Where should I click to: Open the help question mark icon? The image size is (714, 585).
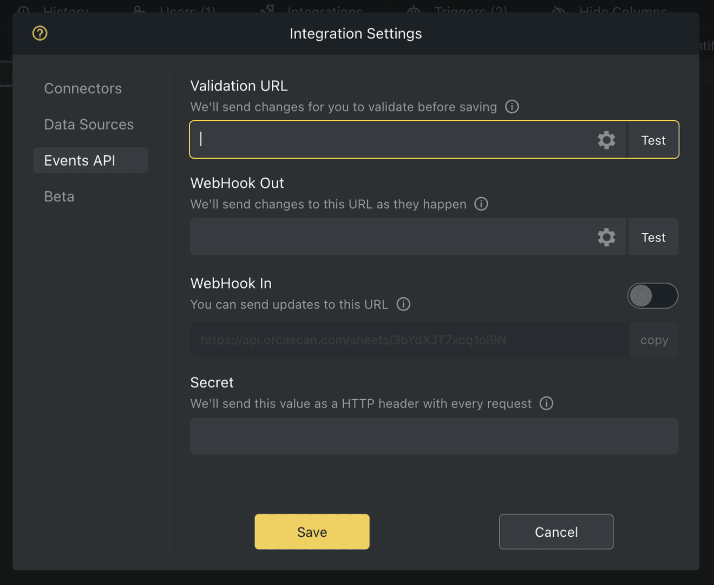40,33
